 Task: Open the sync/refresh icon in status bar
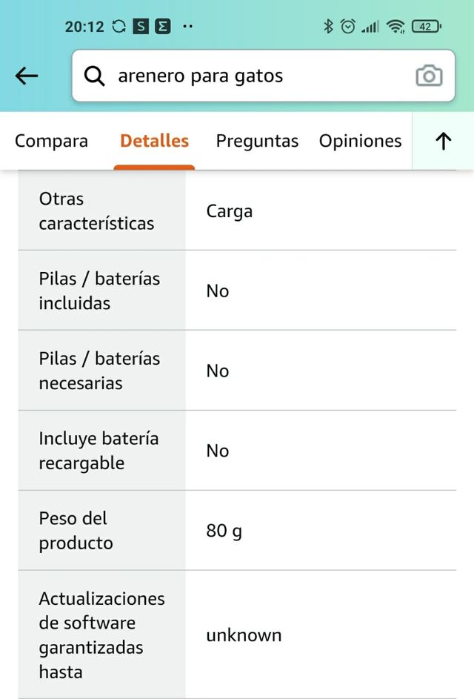coord(118,27)
